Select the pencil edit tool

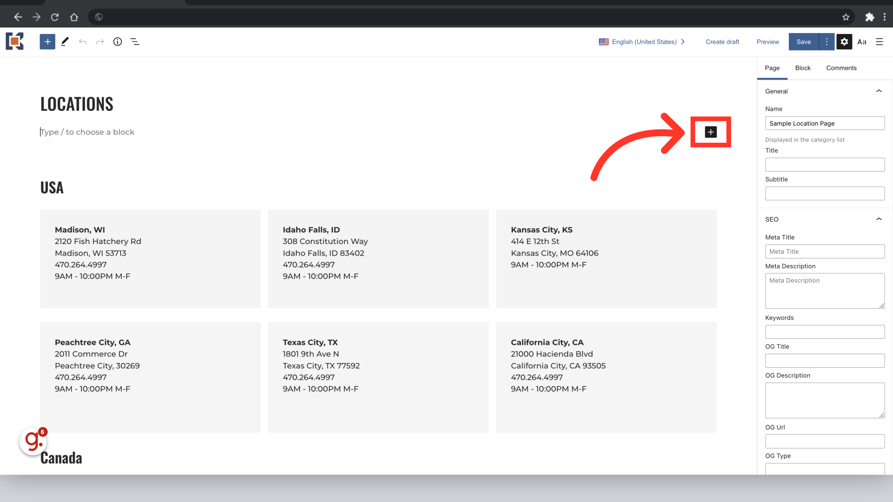tap(65, 42)
